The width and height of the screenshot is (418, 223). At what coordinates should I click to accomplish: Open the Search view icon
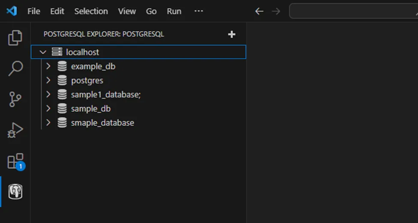tap(15, 68)
